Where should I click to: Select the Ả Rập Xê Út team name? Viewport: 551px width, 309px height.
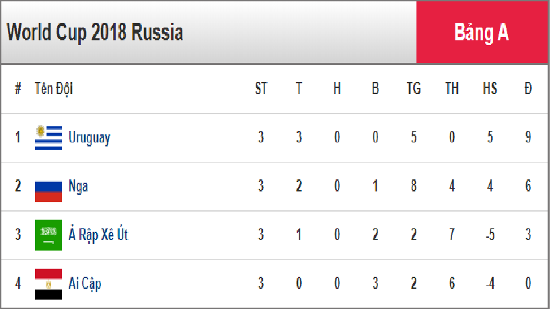[98, 234]
